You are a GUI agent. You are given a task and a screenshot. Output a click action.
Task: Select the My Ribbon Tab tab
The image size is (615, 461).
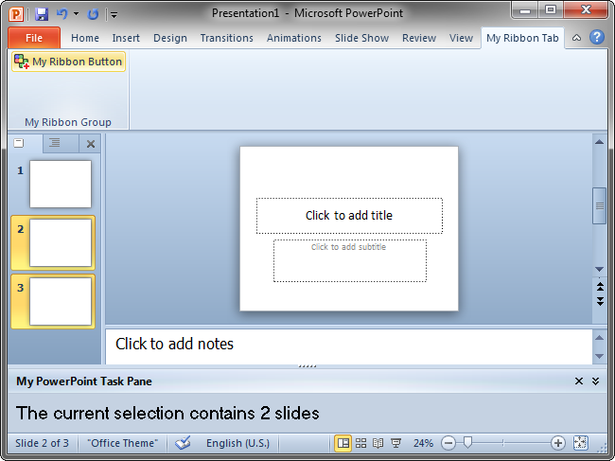click(x=522, y=38)
